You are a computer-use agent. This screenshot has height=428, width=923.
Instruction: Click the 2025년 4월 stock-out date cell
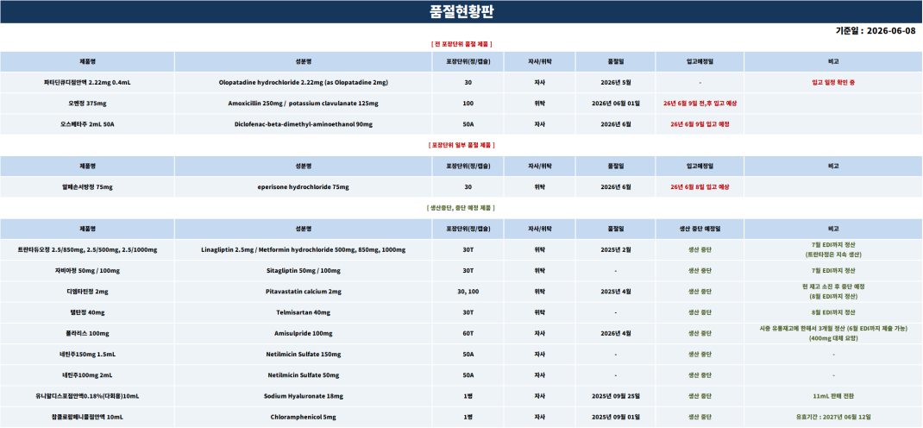pos(616,292)
